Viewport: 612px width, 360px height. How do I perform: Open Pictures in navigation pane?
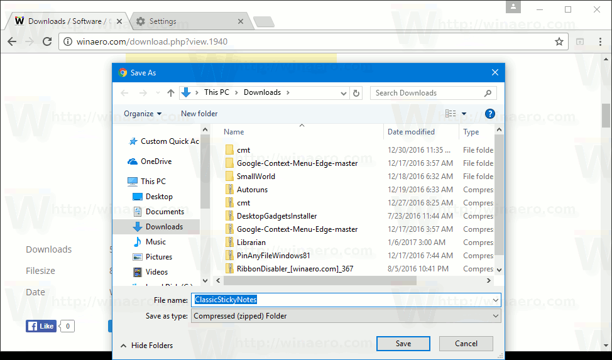click(x=153, y=257)
